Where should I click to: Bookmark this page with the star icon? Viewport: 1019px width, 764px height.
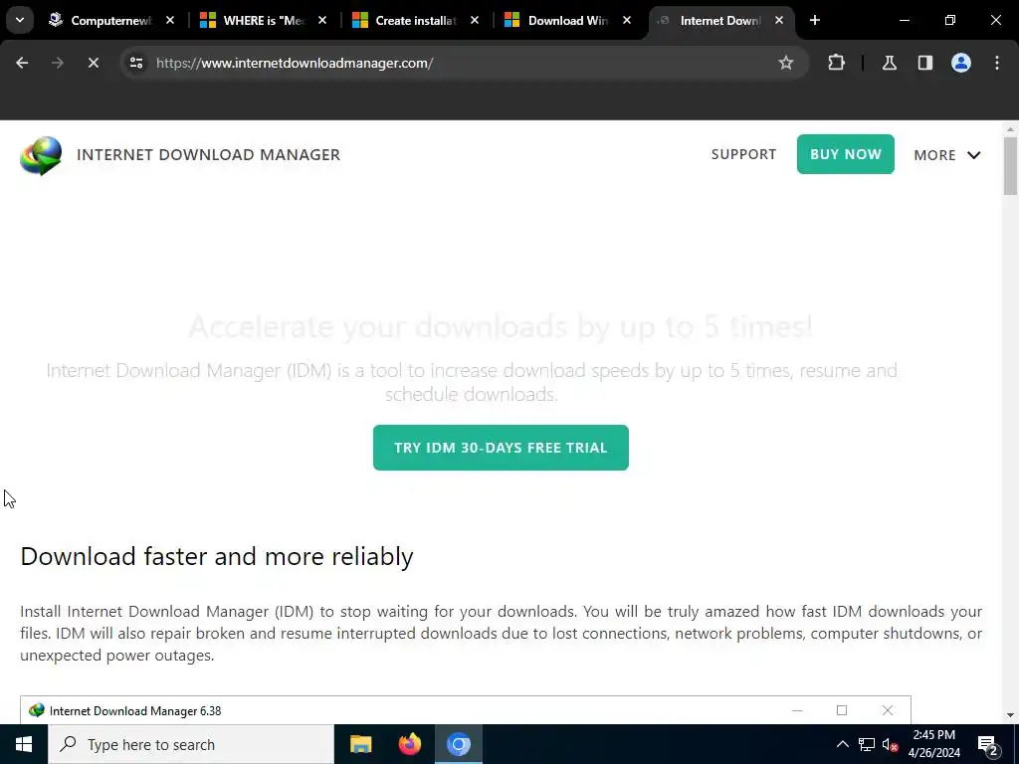click(786, 63)
